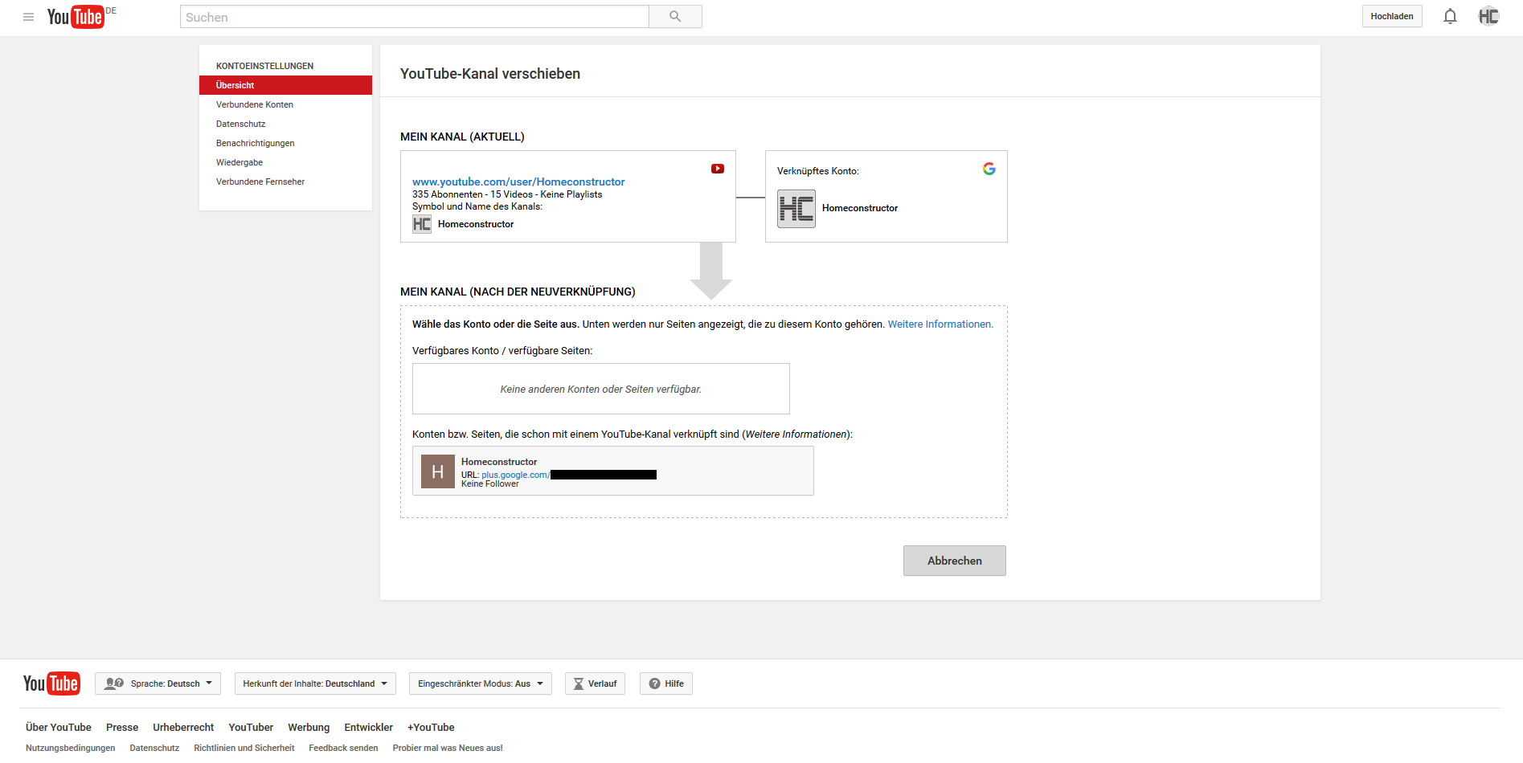Image resolution: width=1523 pixels, height=763 pixels.
Task: Click the YouTube logo in header
Action: [76, 17]
